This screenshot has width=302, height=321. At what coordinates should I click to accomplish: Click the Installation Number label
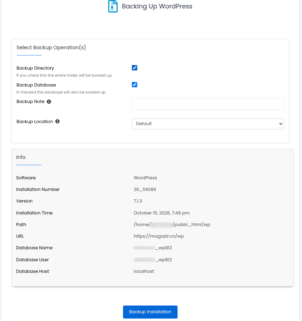pos(38,190)
